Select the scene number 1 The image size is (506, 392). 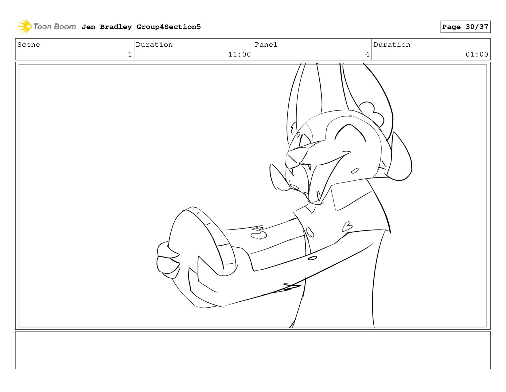[x=130, y=54]
